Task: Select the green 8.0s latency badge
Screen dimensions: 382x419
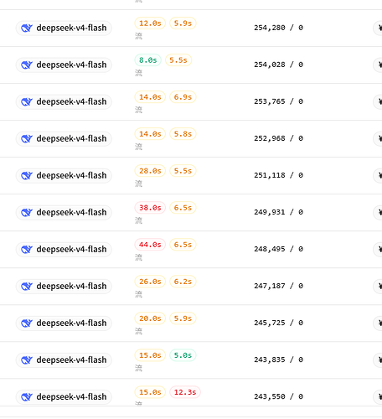Action: click(148, 60)
